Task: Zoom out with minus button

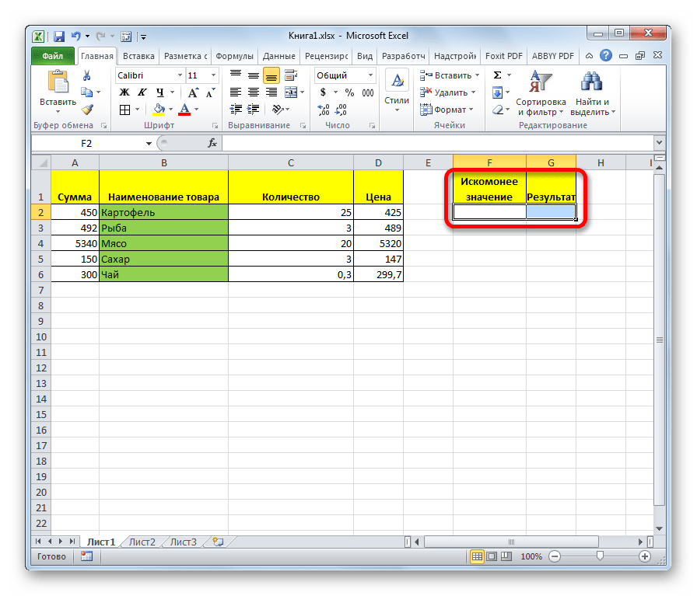Action: click(x=555, y=556)
